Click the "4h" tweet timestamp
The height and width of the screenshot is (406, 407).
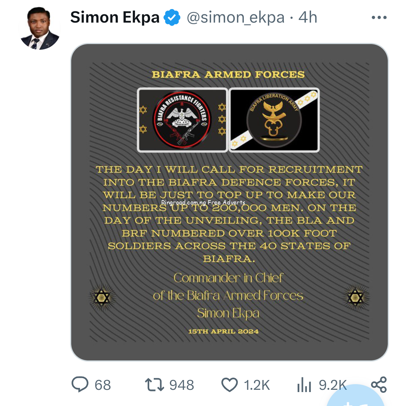[x=308, y=18]
